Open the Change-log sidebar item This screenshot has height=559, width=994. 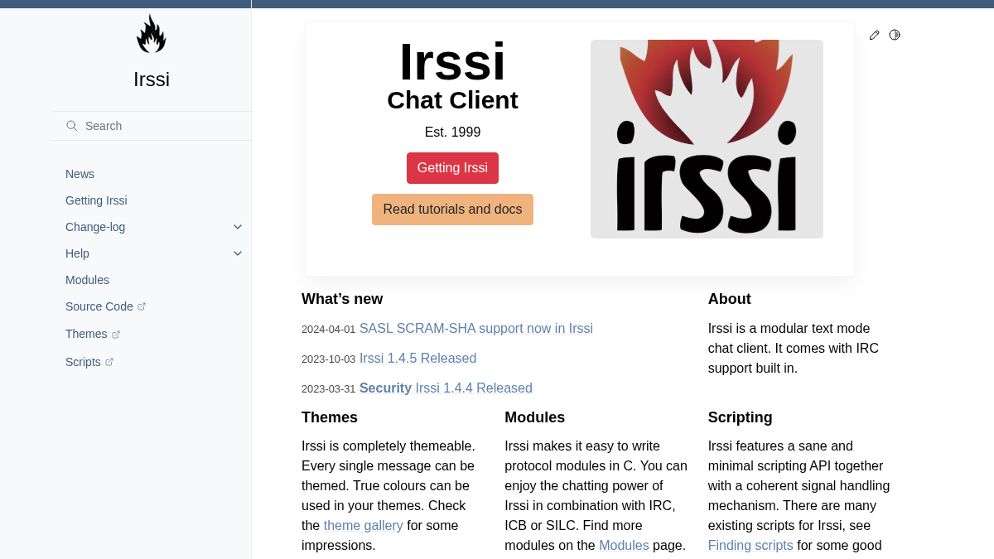coord(95,227)
